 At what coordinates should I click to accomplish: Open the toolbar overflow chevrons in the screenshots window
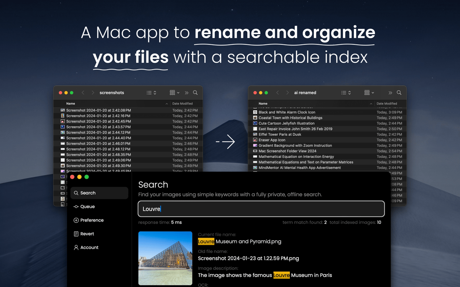click(x=187, y=93)
